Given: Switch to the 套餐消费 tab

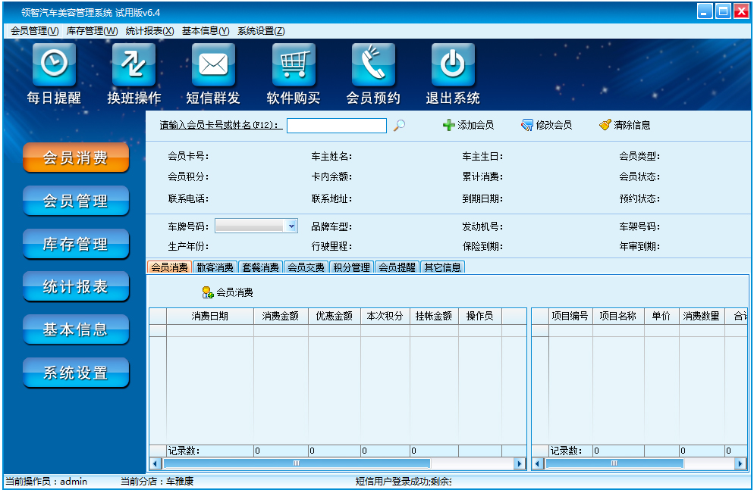Looking at the screenshot, I should [261, 267].
